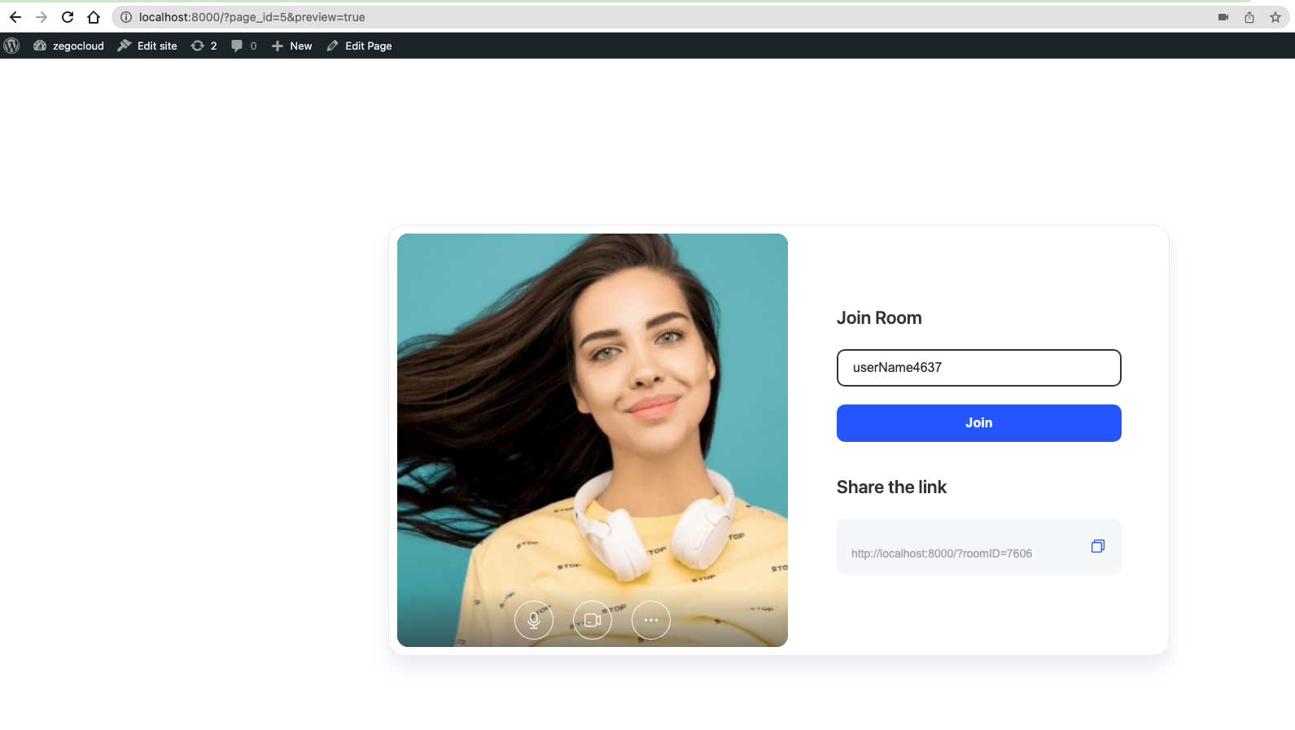1295x730 pixels.
Task: Click the camera indicator in address bar
Action: [1223, 17]
